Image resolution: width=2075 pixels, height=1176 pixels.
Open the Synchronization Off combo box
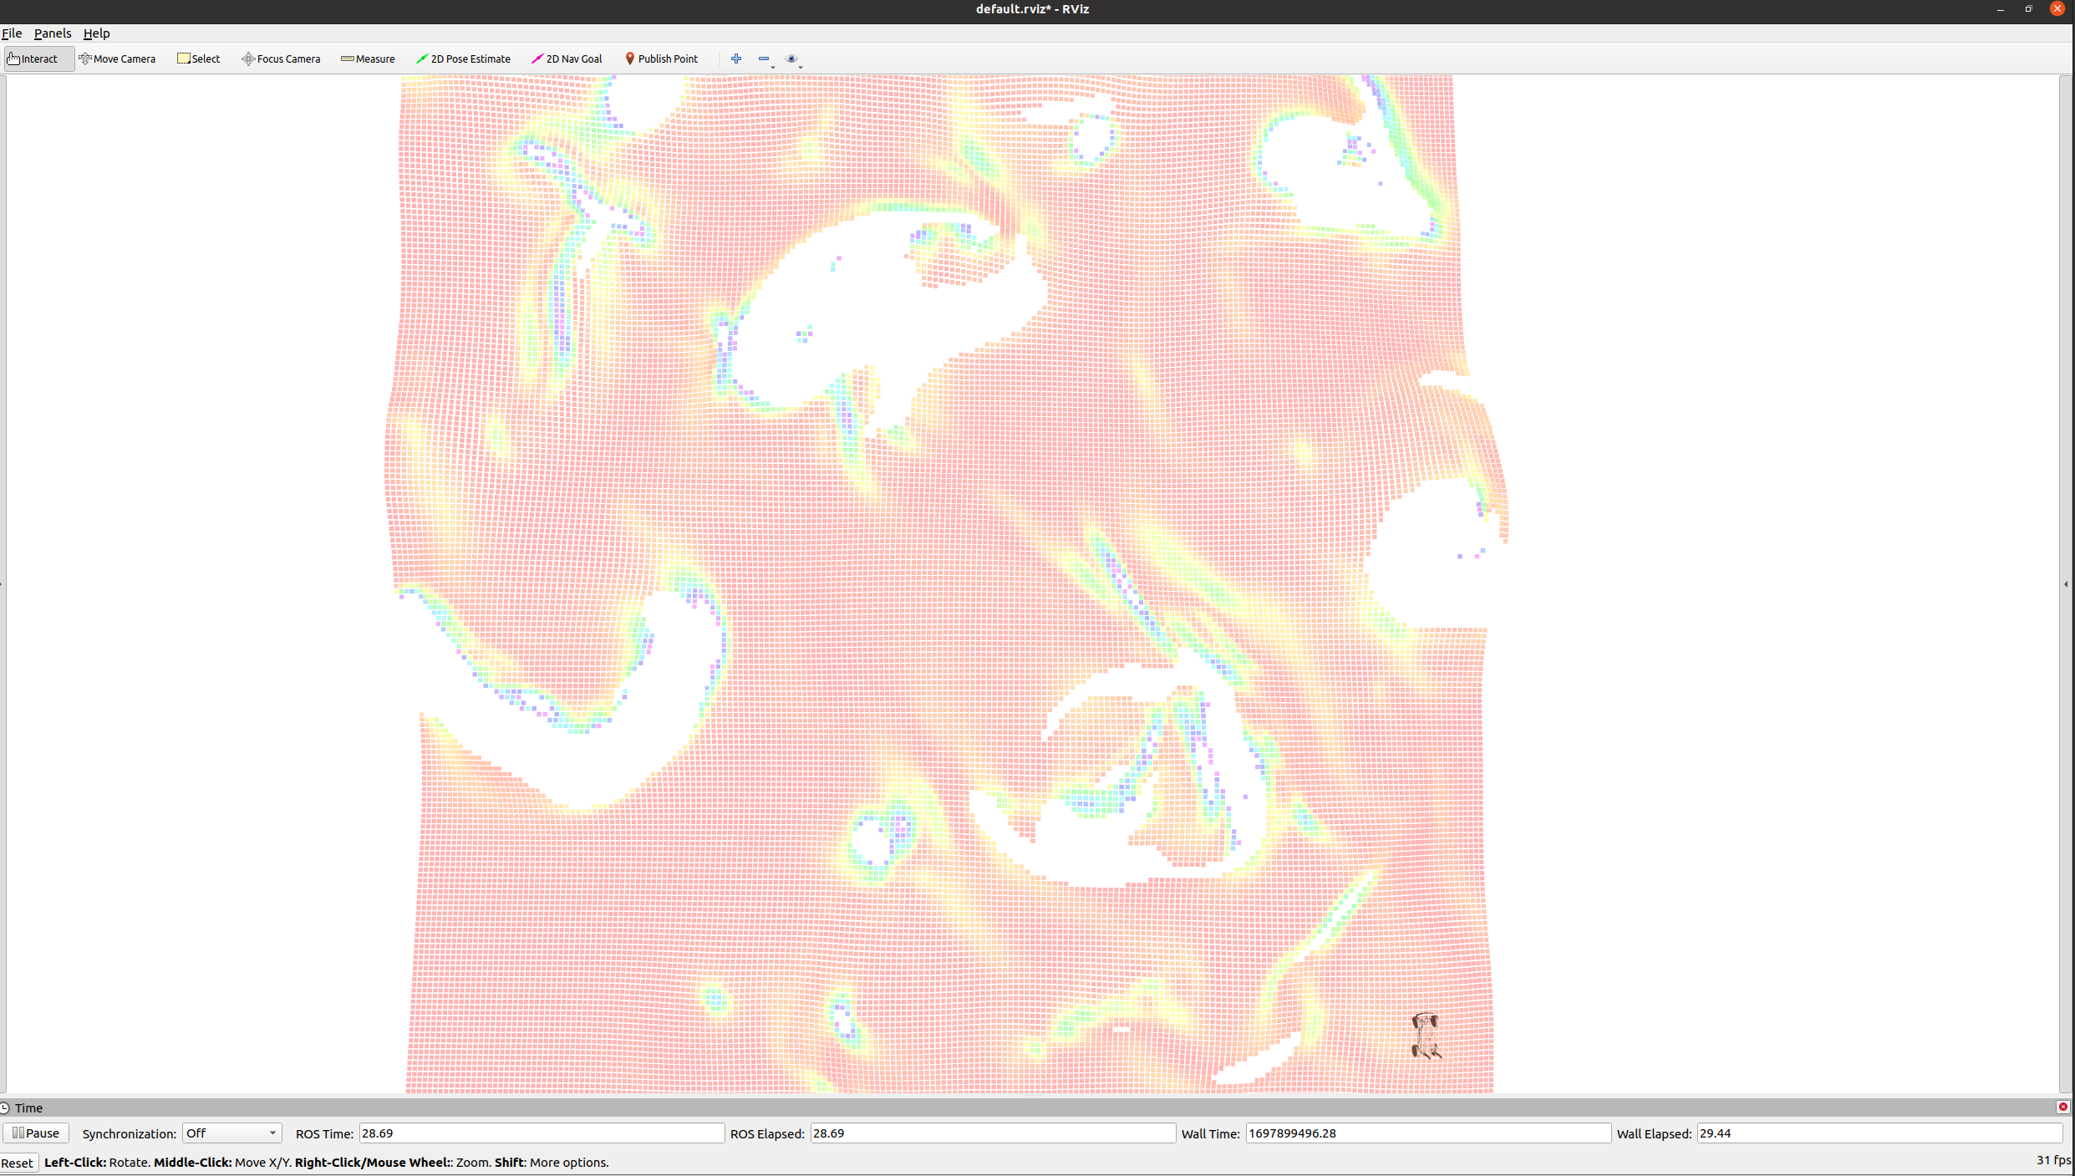pyautogui.click(x=231, y=1133)
